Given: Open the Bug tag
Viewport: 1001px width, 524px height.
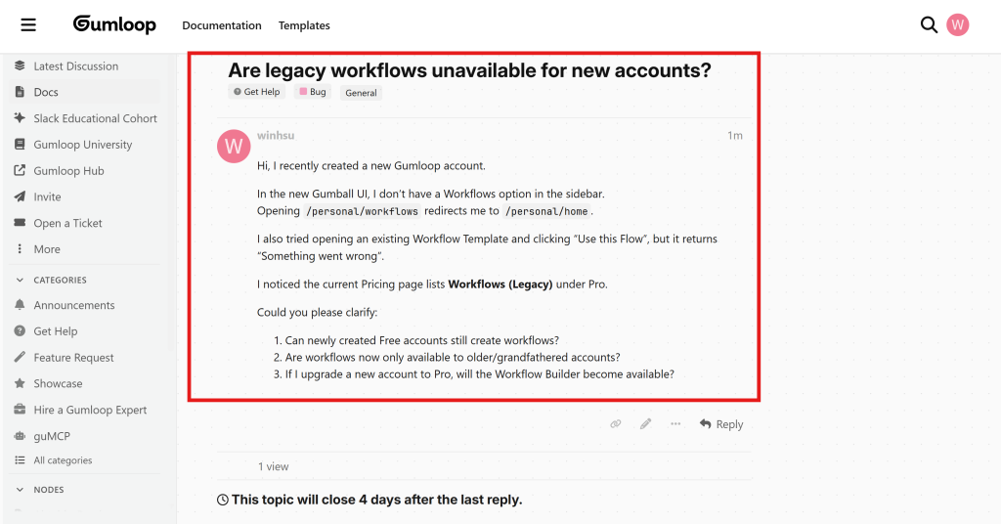Looking at the screenshot, I should tap(313, 92).
